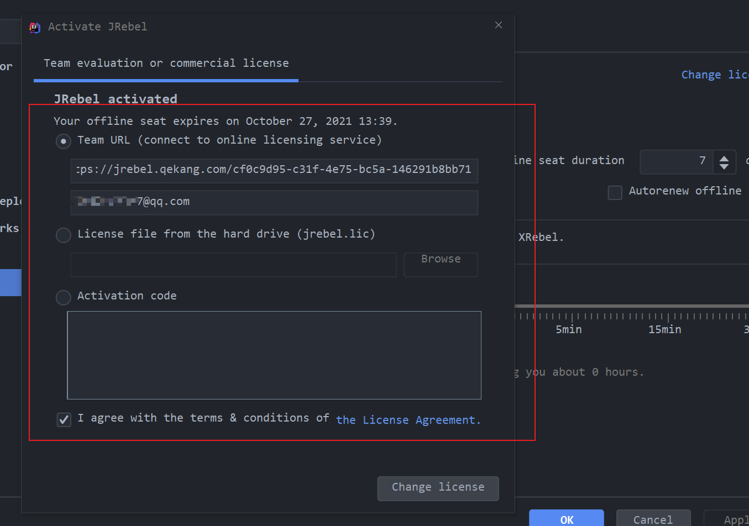Click the Browse button
The height and width of the screenshot is (526, 749).
[x=441, y=265]
